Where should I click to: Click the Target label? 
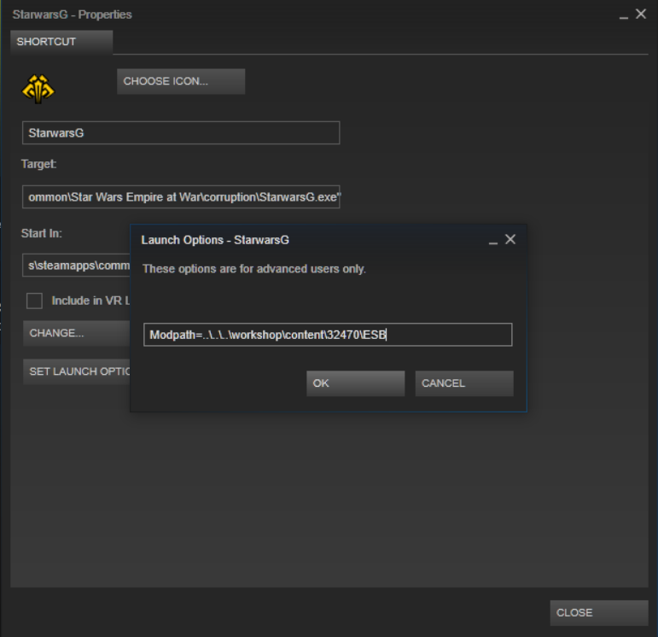pos(38,164)
